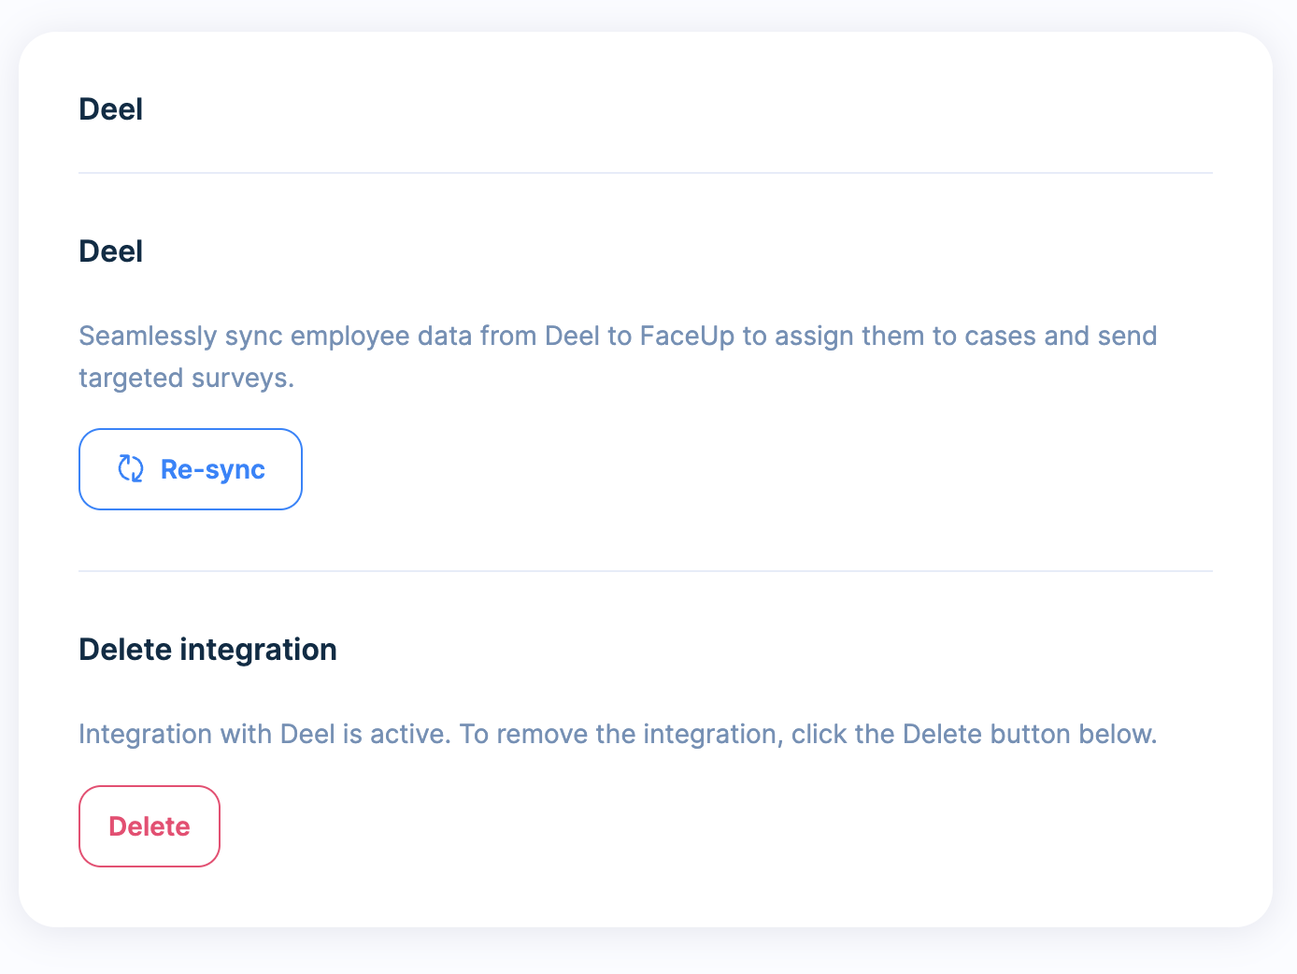Click the "Seamlessly sync employee data" description text
This screenshot has width=1297, height=974.
[618, 356]
